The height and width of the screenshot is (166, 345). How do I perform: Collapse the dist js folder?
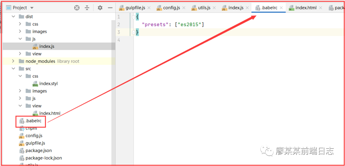(20, 39)
